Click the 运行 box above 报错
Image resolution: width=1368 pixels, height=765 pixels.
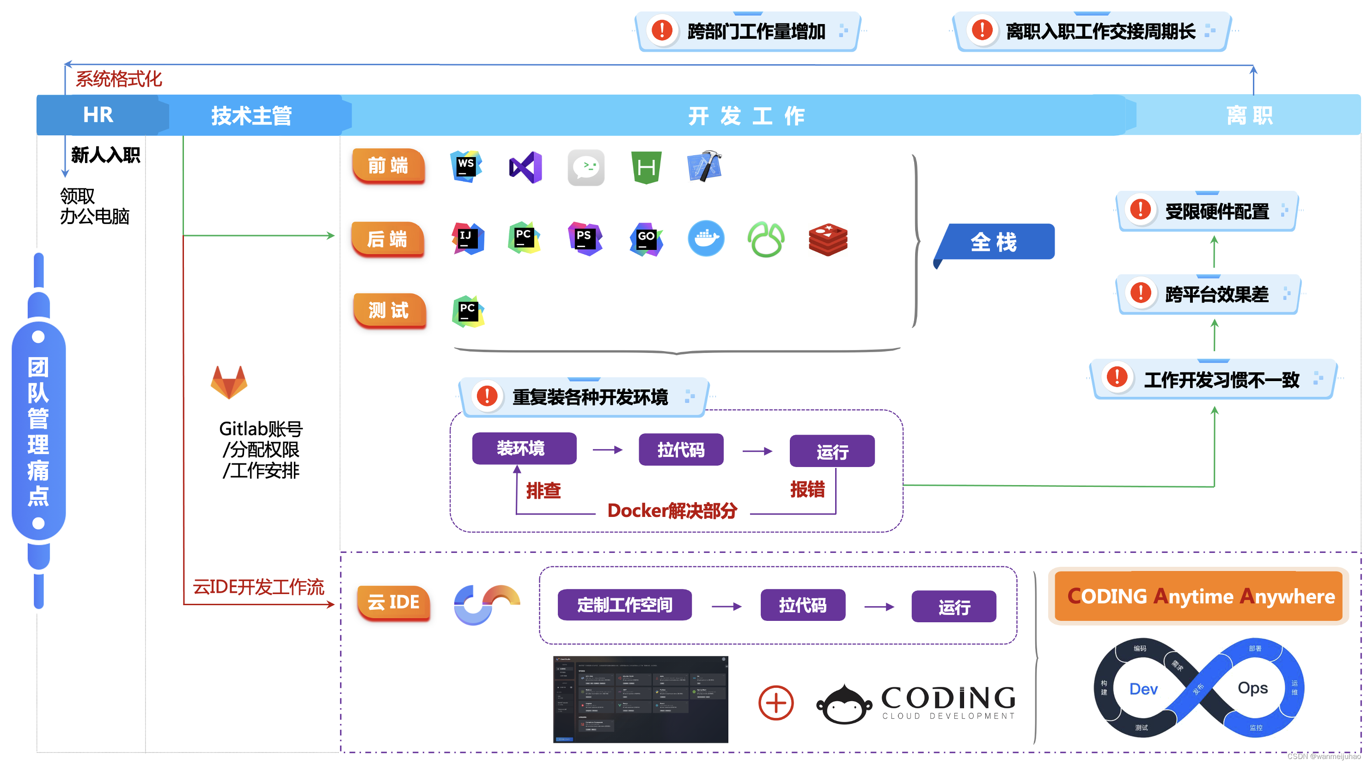832,451
